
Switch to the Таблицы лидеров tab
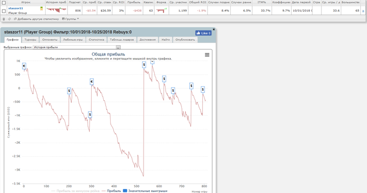122,40
